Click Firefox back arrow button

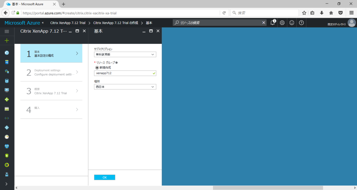click(6, 13)
